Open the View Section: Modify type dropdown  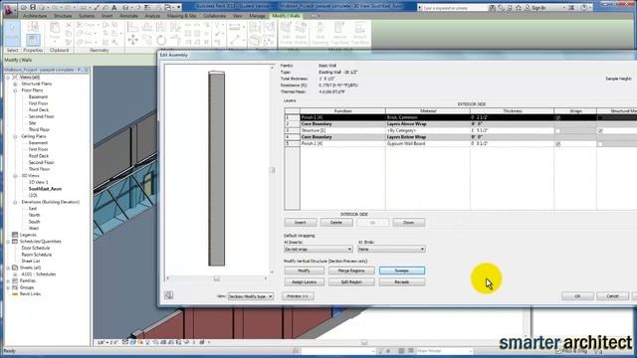(x=250, y=296)
